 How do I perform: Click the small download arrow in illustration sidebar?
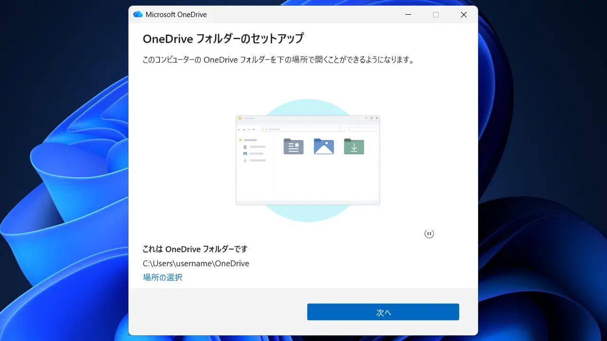tap(245, 161)
